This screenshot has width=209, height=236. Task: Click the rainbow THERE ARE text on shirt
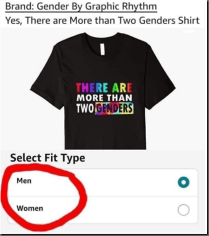click(x=104, y=88)
